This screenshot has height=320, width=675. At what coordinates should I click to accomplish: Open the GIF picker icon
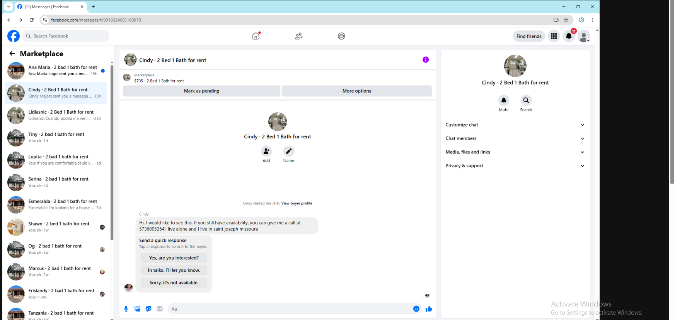(160, 309)
